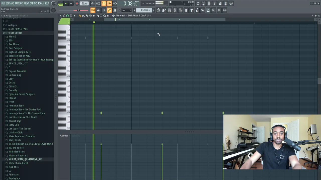Viewport: 321px width, 180px height.
Task: Click the record button
Action: pos(77,3)
